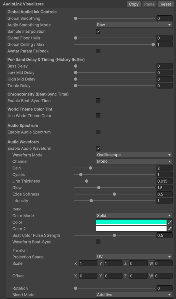Enable Beat-Sync Time checkbox
Viewport: 176px width, 299px height.
pyautogui.click(x=98, y=101)
